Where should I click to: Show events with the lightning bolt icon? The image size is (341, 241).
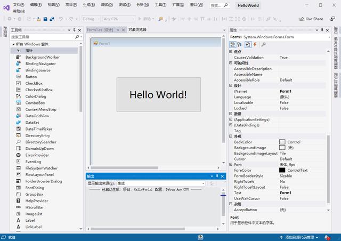pos(255,44)
